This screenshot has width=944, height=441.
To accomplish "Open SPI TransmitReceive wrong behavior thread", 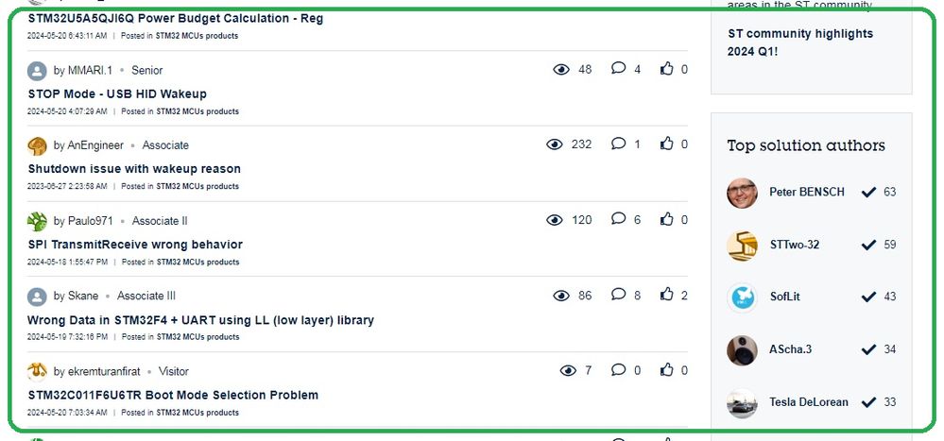I will pos(135,245).
